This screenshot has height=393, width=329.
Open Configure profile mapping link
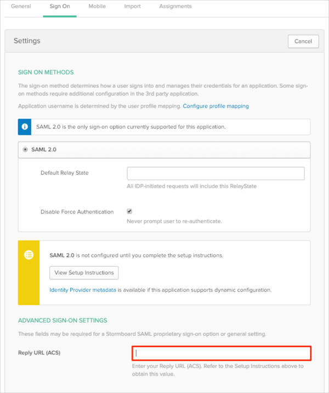[216, 106]
